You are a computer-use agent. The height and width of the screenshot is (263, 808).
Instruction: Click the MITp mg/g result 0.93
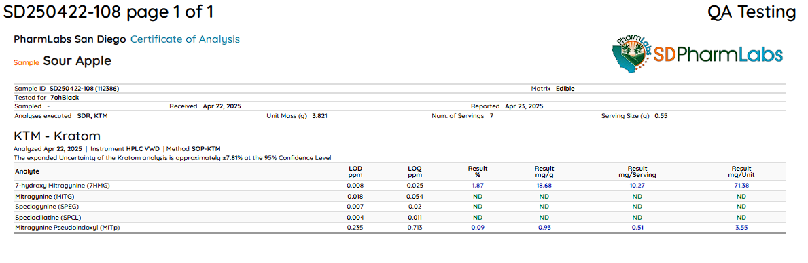[544, 227]
